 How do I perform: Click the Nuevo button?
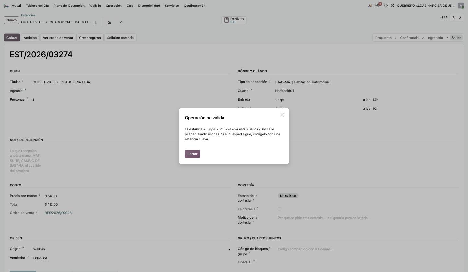click(11, 20)
